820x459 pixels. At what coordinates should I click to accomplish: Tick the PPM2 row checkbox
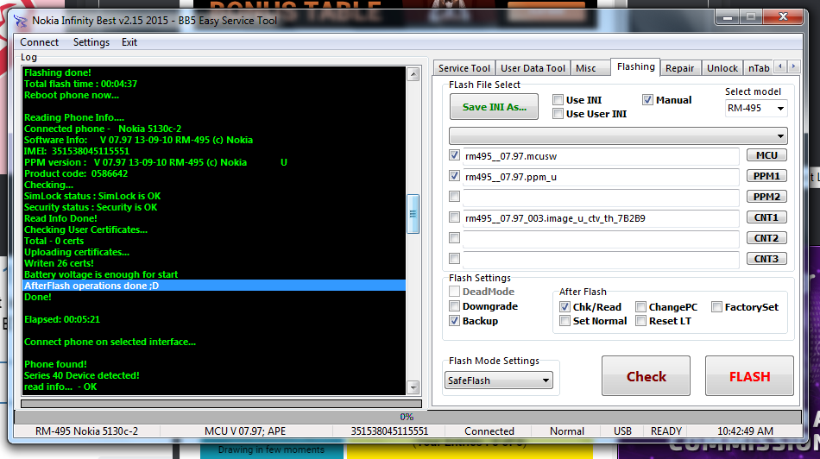(x=454, y=197)
